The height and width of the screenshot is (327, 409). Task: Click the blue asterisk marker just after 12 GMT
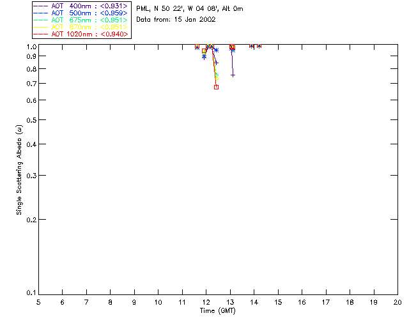point(217,50)
